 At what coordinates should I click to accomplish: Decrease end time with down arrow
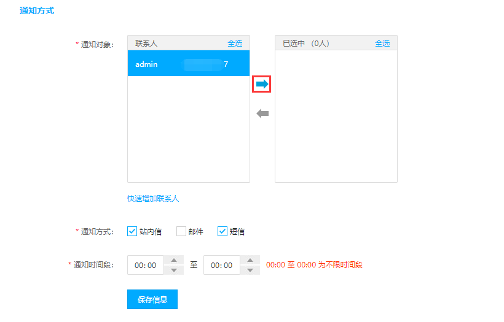250,270
